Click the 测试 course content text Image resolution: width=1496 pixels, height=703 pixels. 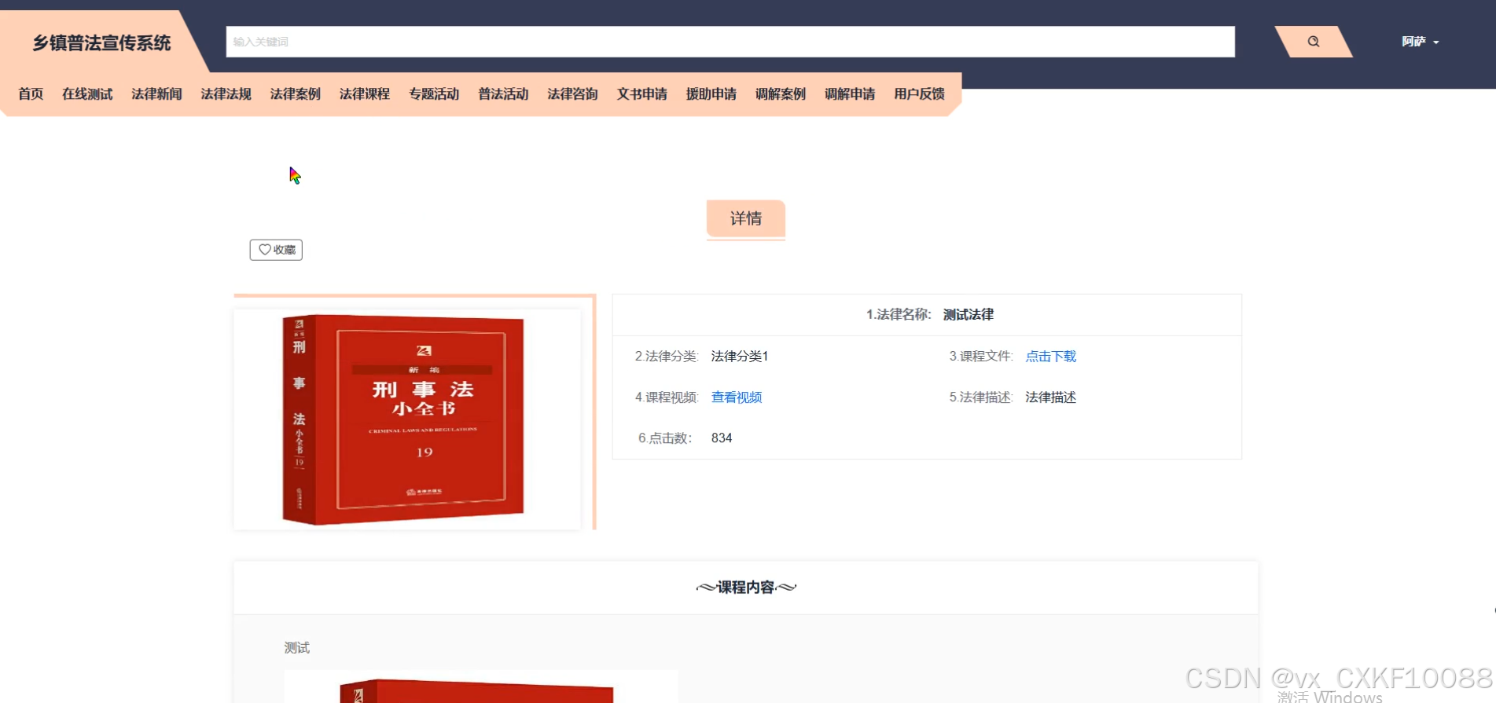296,648
